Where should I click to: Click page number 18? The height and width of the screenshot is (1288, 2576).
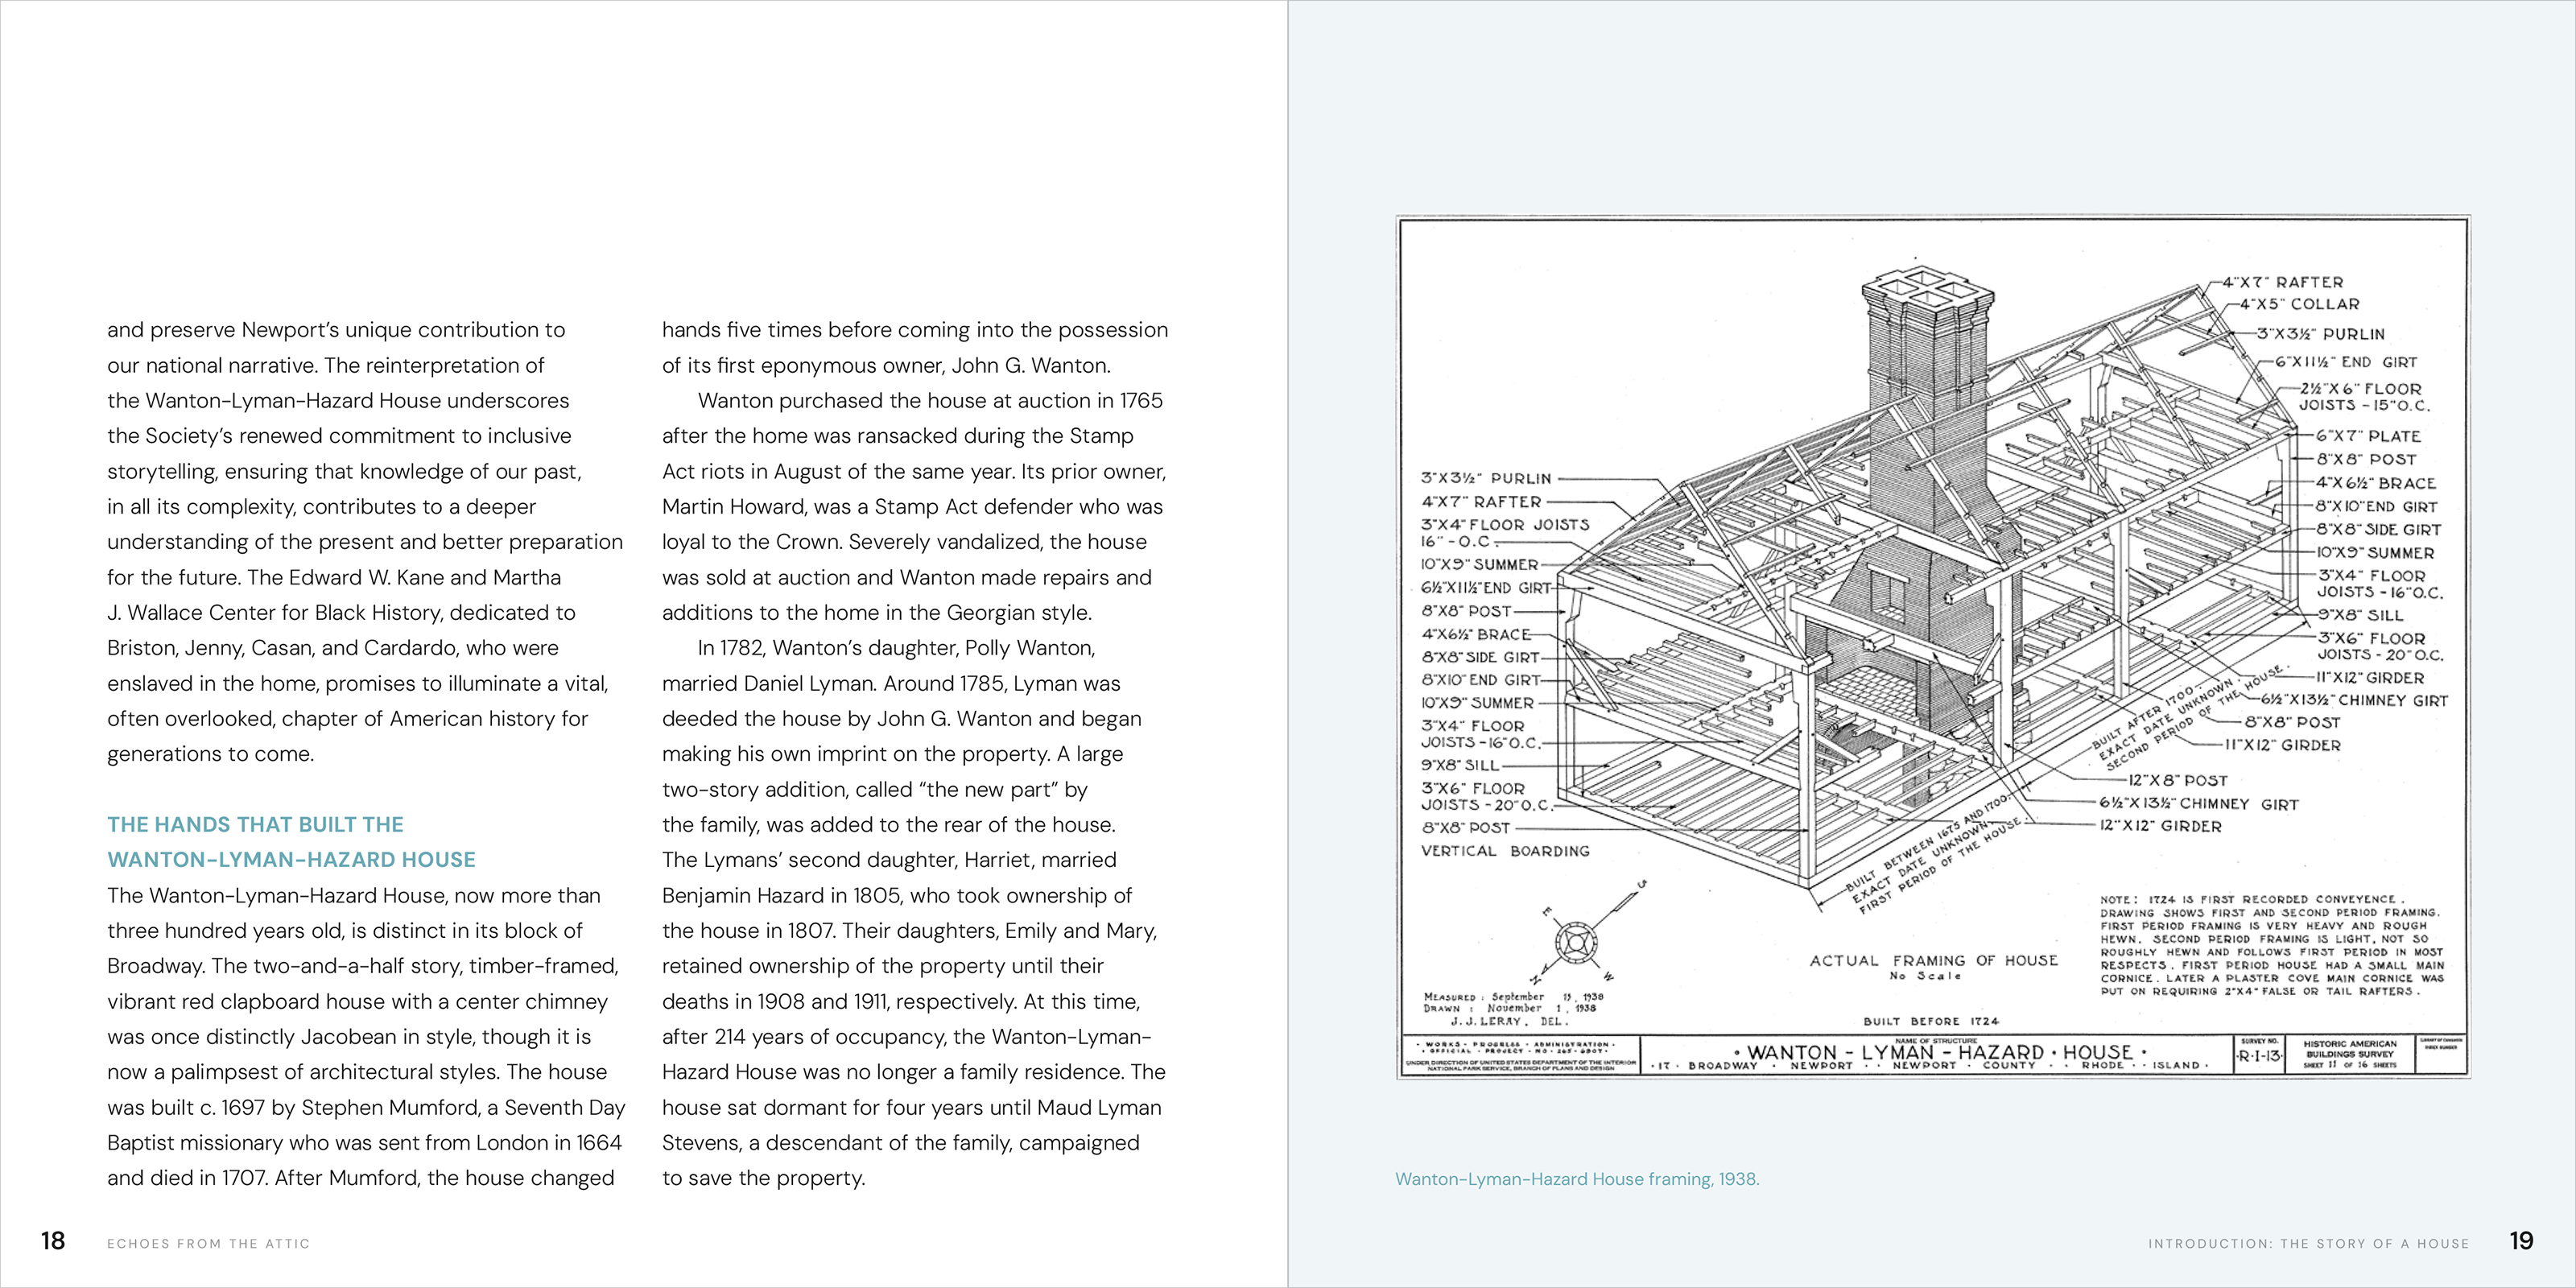point(53,1241)
